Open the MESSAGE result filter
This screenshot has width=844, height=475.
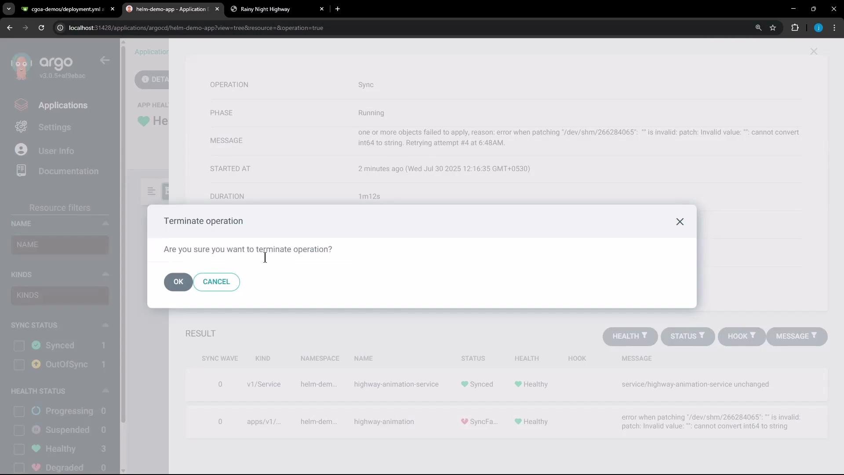pyautogui.click(x=797, y=336)
